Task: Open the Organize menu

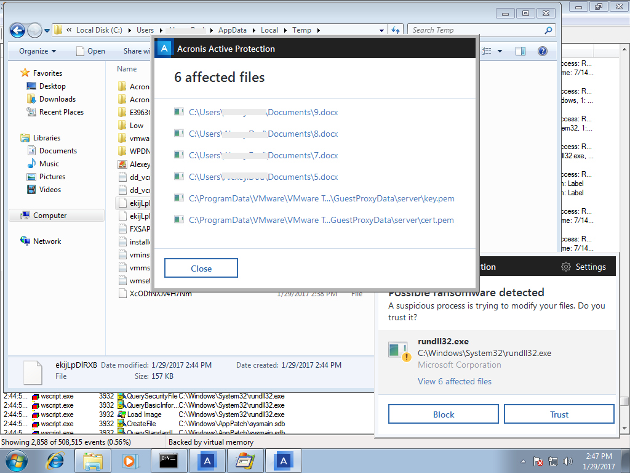Action: click(38, 51)
